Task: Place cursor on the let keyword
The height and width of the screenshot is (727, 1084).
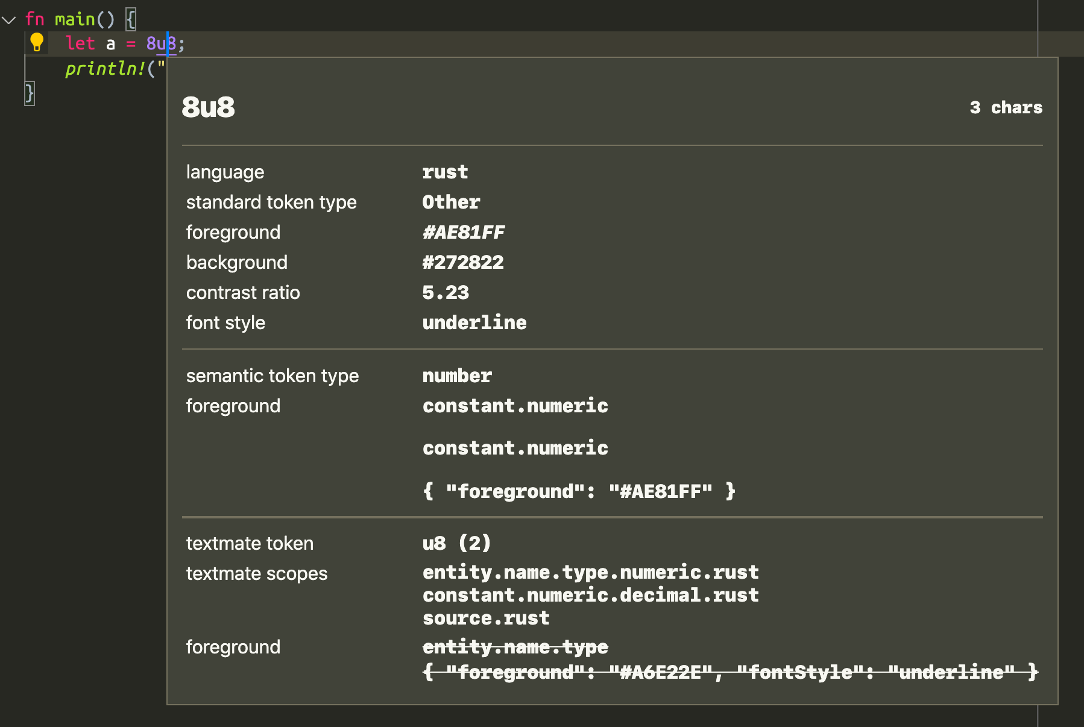Action: 80,43
